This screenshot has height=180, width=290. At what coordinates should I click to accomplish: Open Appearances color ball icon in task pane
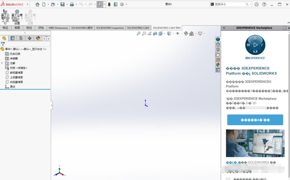coord(218,65)
